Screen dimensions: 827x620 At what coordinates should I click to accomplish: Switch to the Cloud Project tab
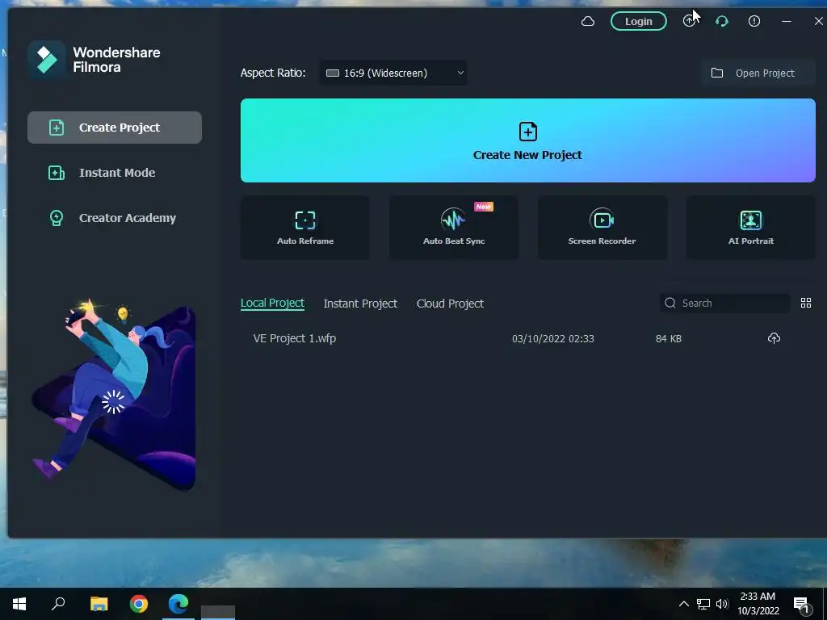coord(450,304)
